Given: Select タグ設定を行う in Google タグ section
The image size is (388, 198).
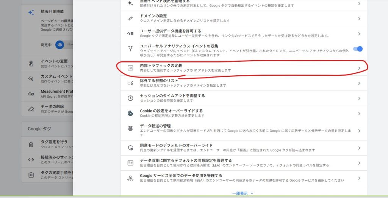Looking at the screenshot, I should click(x=54, y=142).
